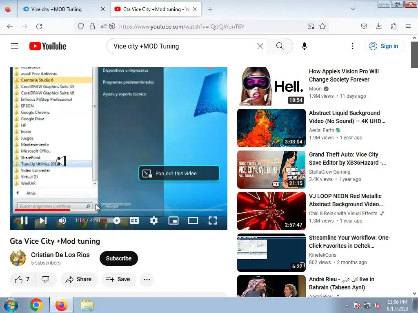Screen dimensions: 418x313
Task: Go to YouTube home via logo
Action: click(48, 46)
